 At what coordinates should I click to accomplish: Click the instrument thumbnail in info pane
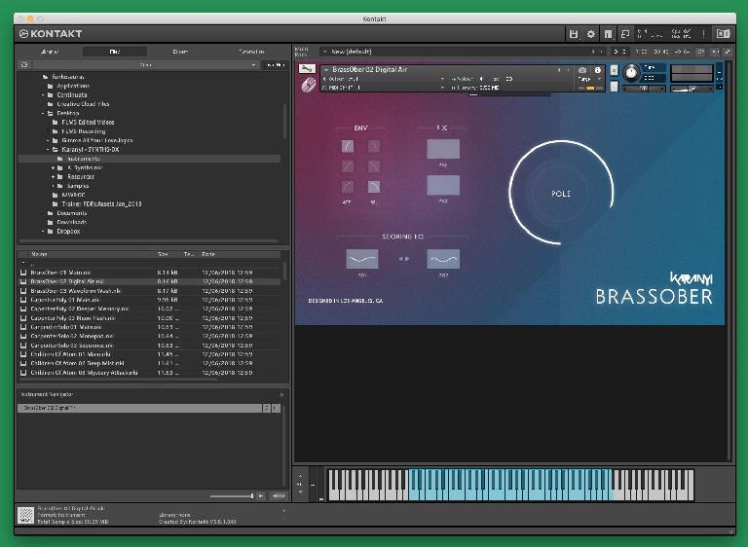25,516
